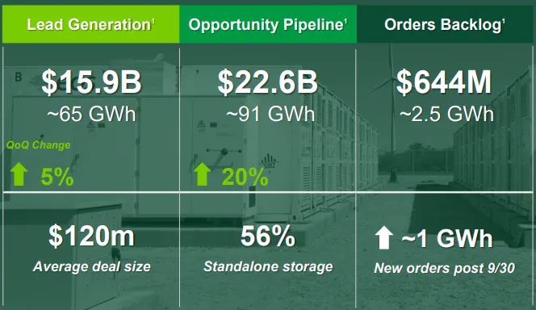Select the Lead Generation header

(91, 24)
